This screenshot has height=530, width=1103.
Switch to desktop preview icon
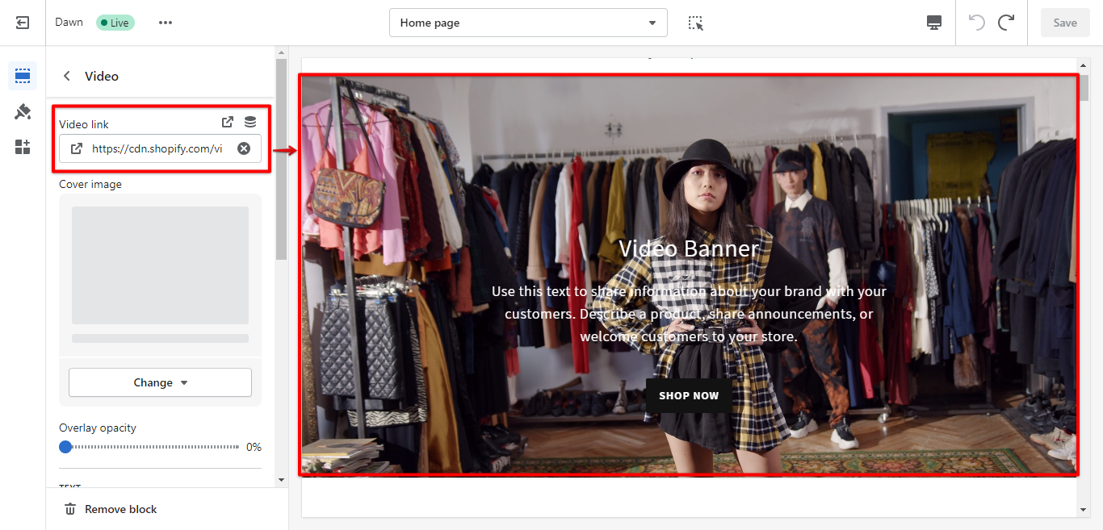934,23
